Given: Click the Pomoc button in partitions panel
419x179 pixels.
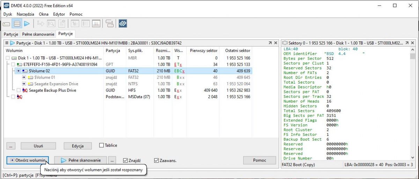Looking at the screenshot, I should 259,160.
